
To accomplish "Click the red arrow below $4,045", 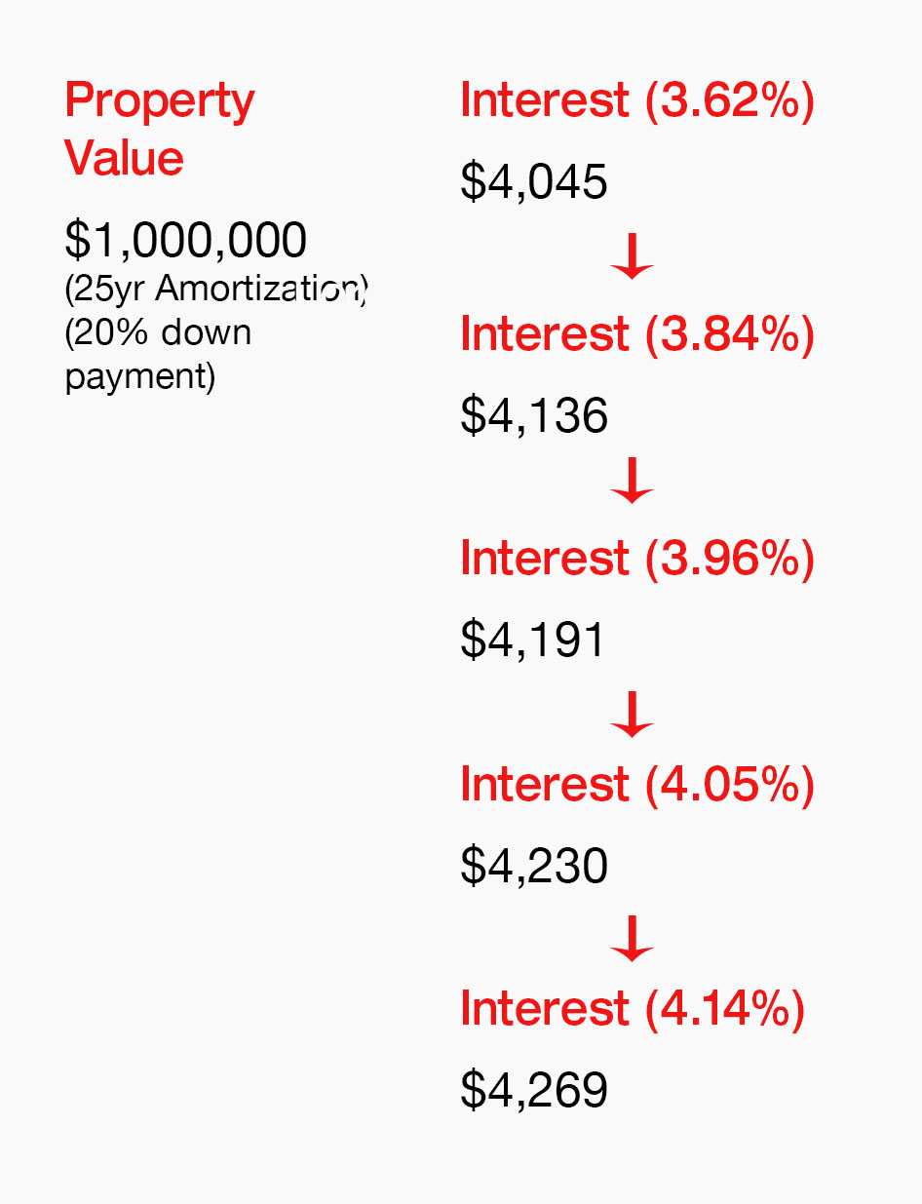I will coord(632,256).
